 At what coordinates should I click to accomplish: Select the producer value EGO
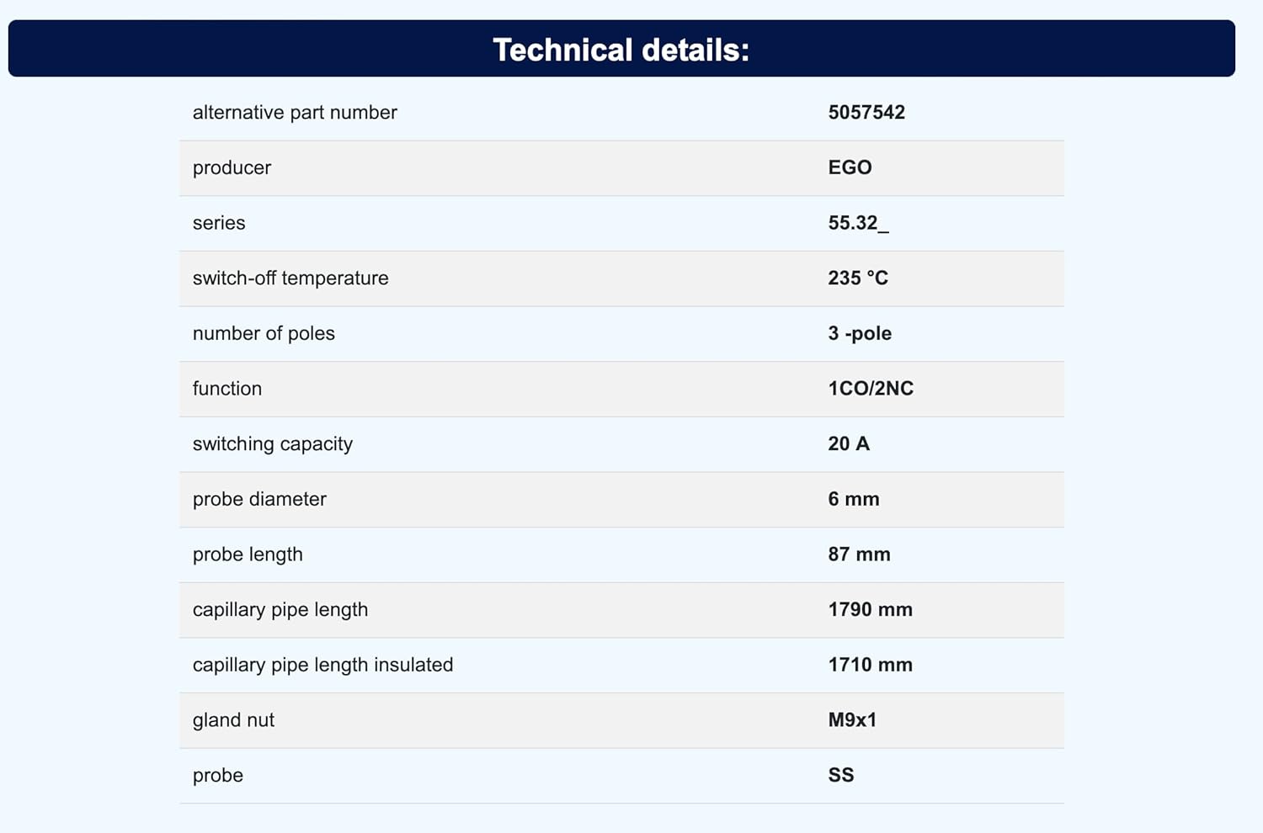coord(850,167)
